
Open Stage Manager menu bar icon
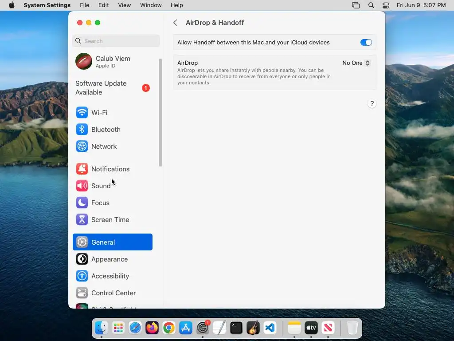(356, 5)
